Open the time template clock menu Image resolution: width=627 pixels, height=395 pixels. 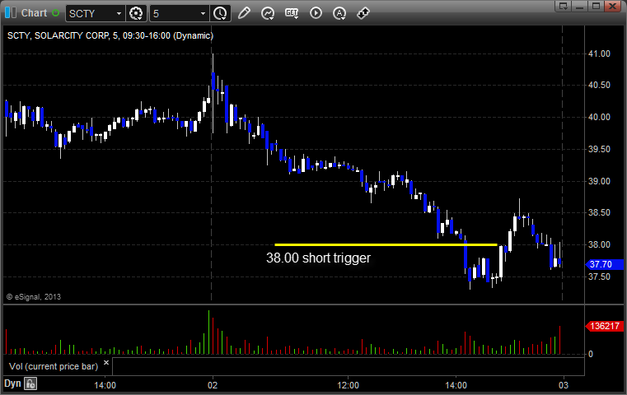[x=220, y=14]
